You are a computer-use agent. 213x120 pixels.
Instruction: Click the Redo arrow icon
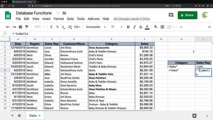[14, 27]
